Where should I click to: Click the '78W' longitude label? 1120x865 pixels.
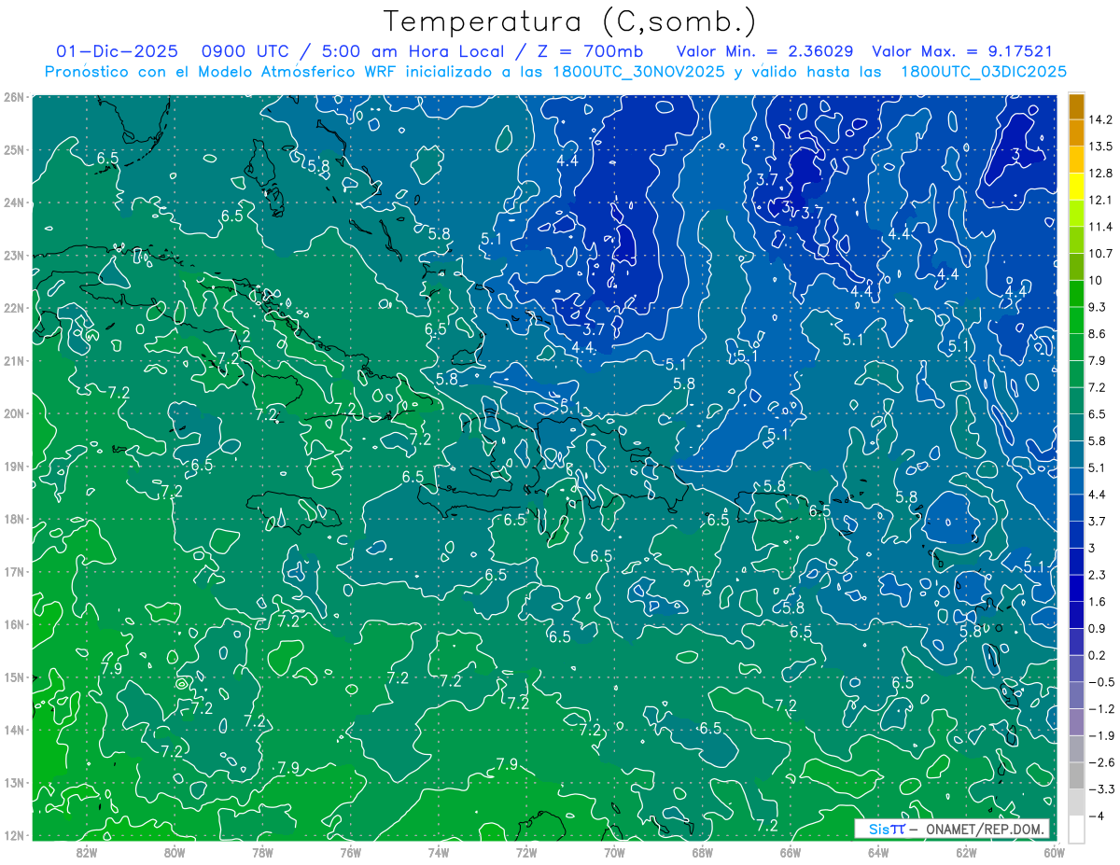(262, 851)
